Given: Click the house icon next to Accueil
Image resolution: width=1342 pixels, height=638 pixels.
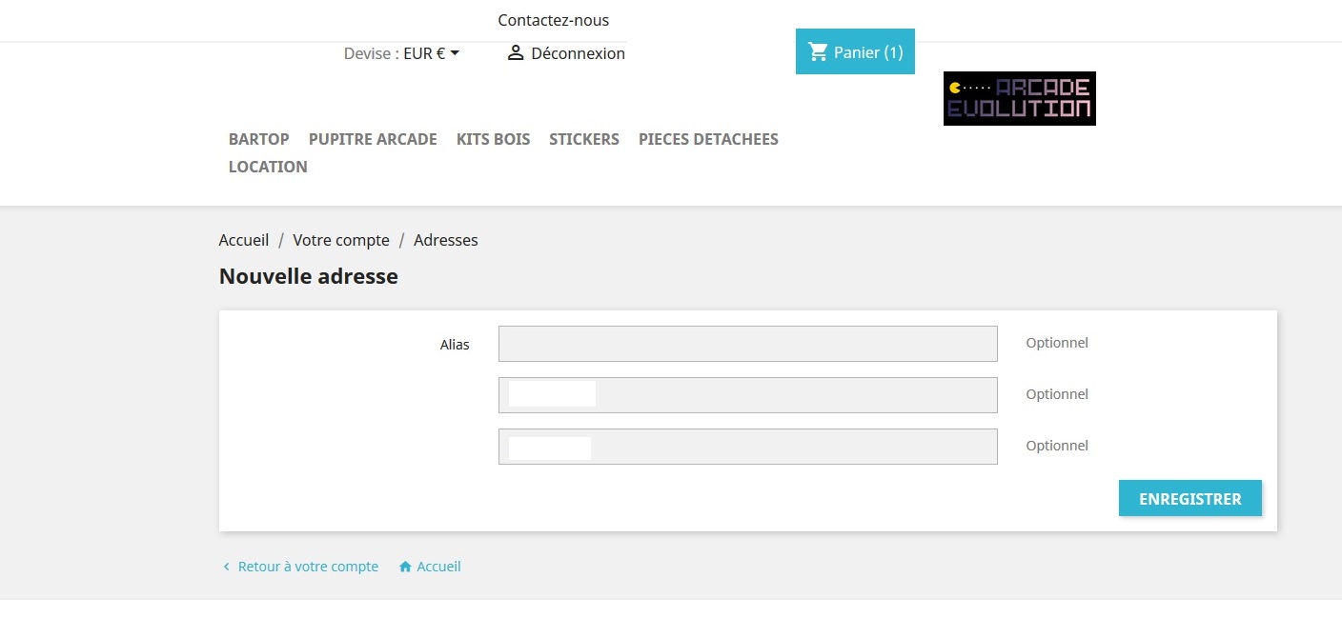Looking at the screenshot, I should 405,567.
